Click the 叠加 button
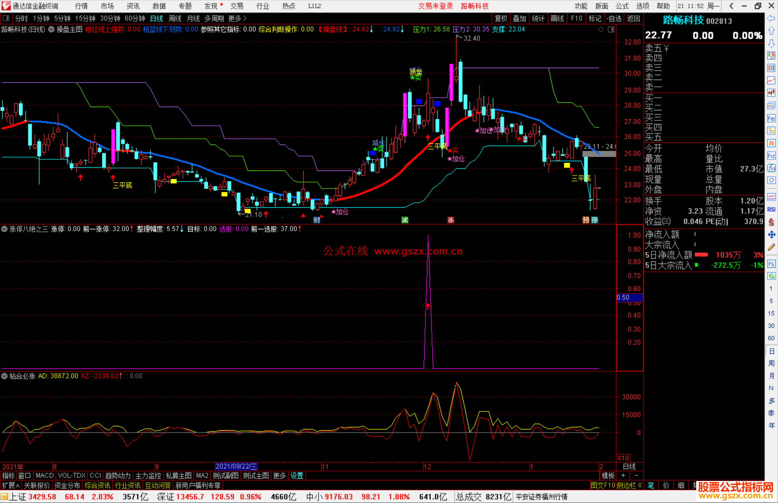The height and width of the screenshot is (503, 778). (x=520, y=18)
